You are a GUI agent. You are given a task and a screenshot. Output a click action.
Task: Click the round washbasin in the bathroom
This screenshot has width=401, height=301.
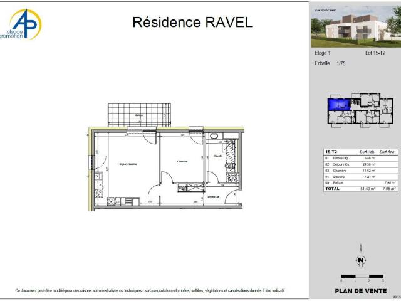click(214, 136)
